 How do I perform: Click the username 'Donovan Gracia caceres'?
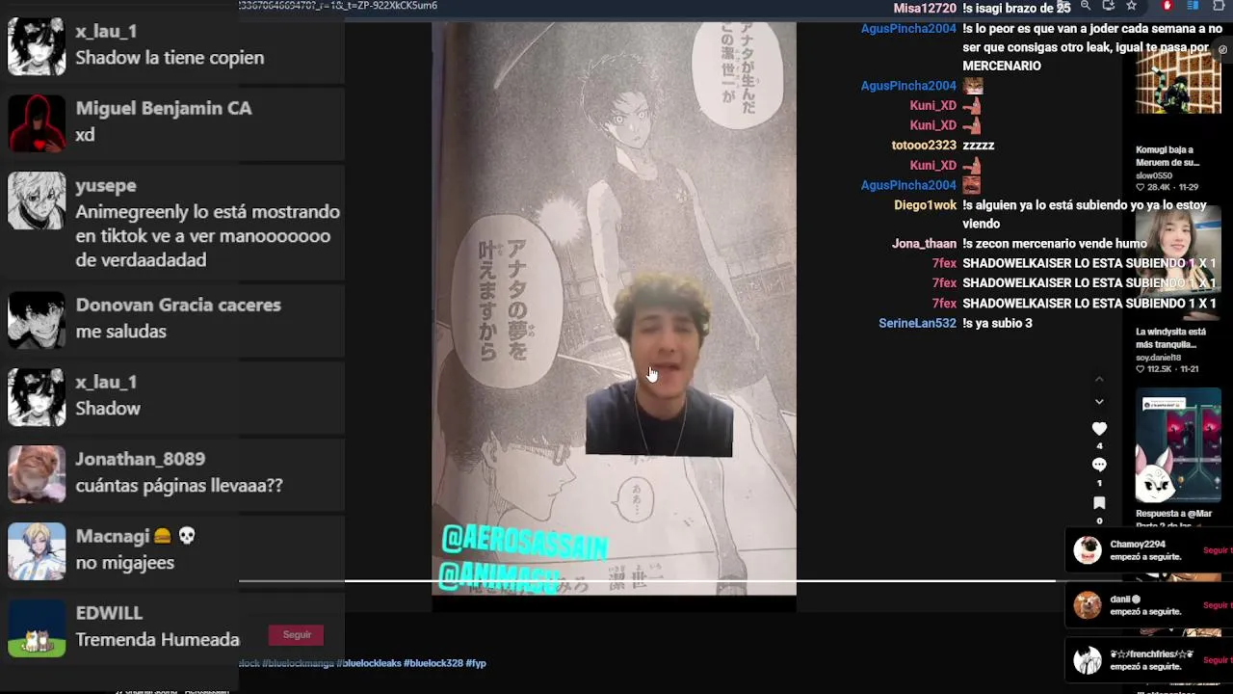pyautogui.click(x=178, y=305)
